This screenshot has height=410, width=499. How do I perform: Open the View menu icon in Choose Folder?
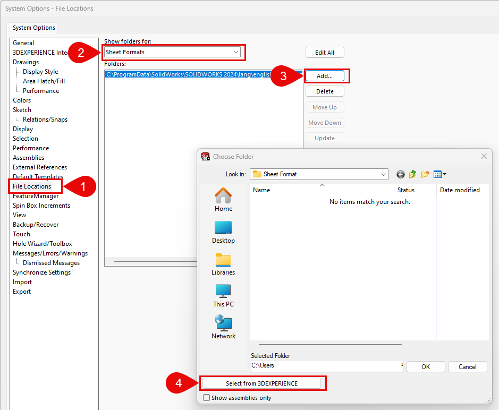[440, 174]
